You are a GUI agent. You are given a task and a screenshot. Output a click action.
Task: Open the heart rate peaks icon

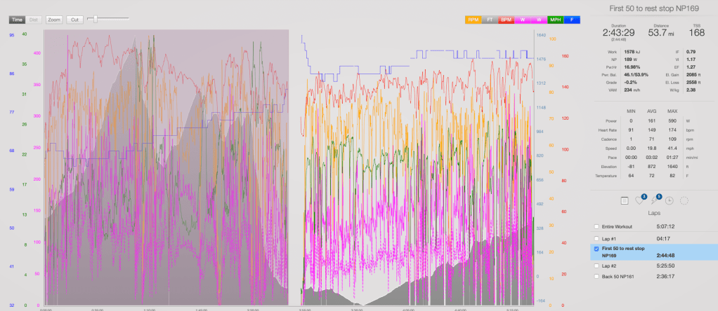tap(639, 200)
